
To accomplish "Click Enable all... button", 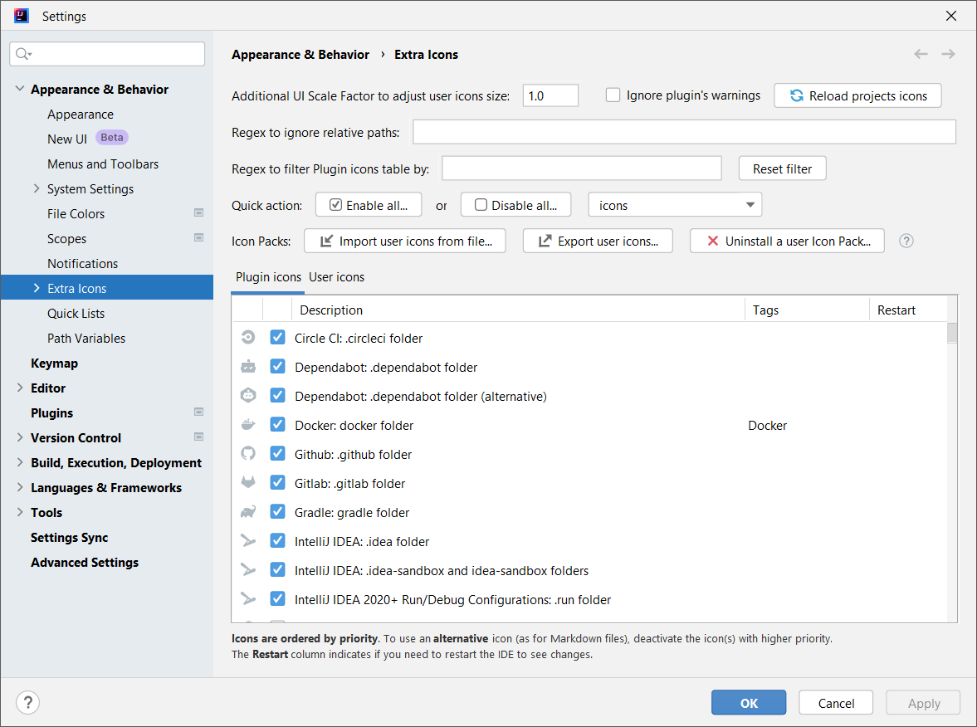I will coord(369,205).
